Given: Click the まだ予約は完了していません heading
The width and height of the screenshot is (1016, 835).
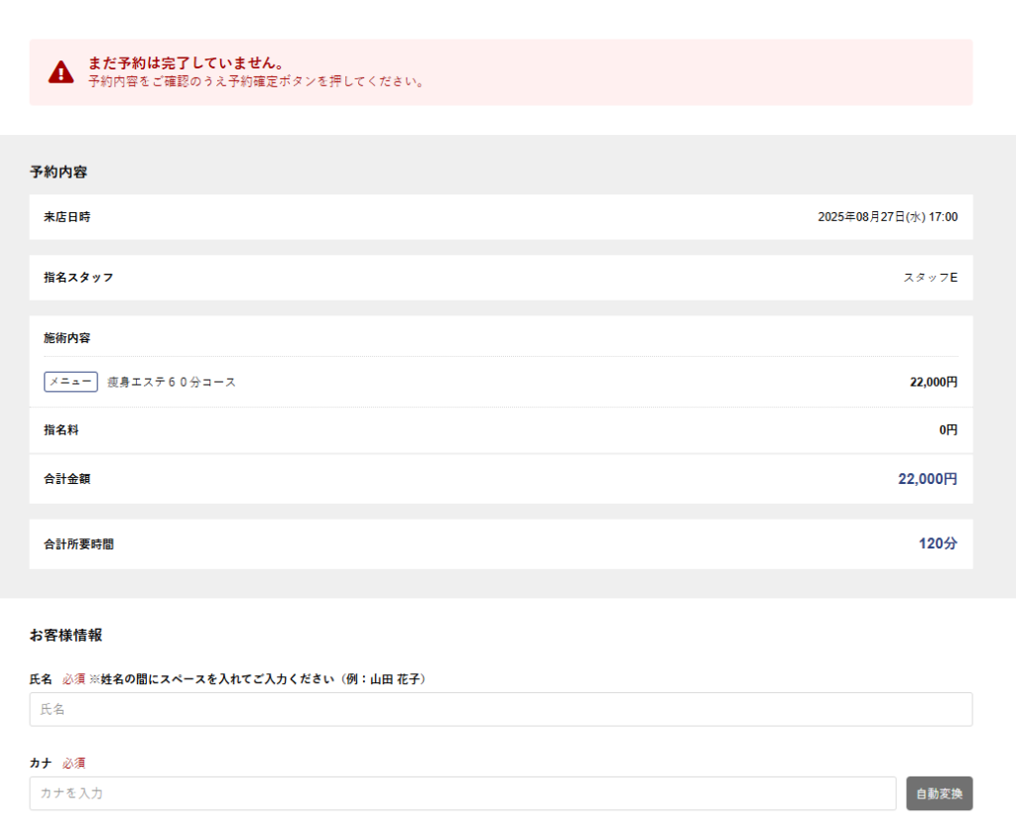Looking at the screenshot, I should [x=186, y=63].
